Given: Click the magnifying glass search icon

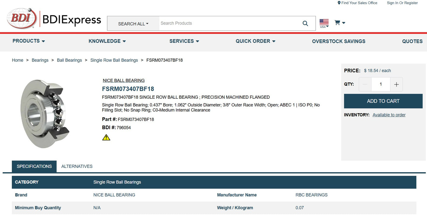Looking at the screenshot, I should (x=305, y=23).
